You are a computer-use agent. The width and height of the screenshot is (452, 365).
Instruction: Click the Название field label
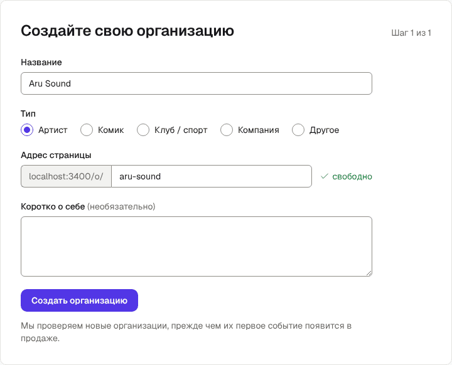tap(41, 62)
